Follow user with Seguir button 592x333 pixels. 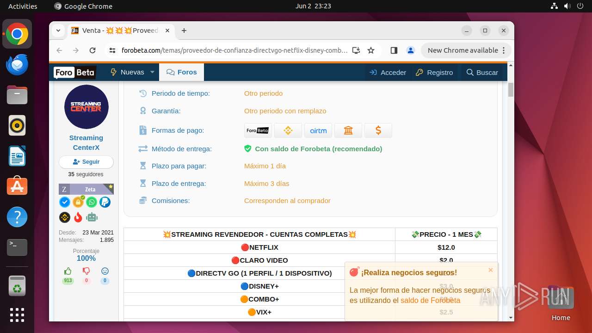pos(86,162)
